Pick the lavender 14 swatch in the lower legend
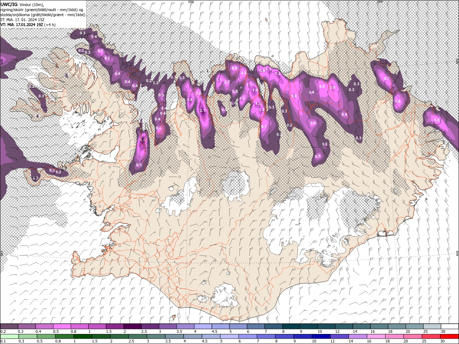 (358, 336)
